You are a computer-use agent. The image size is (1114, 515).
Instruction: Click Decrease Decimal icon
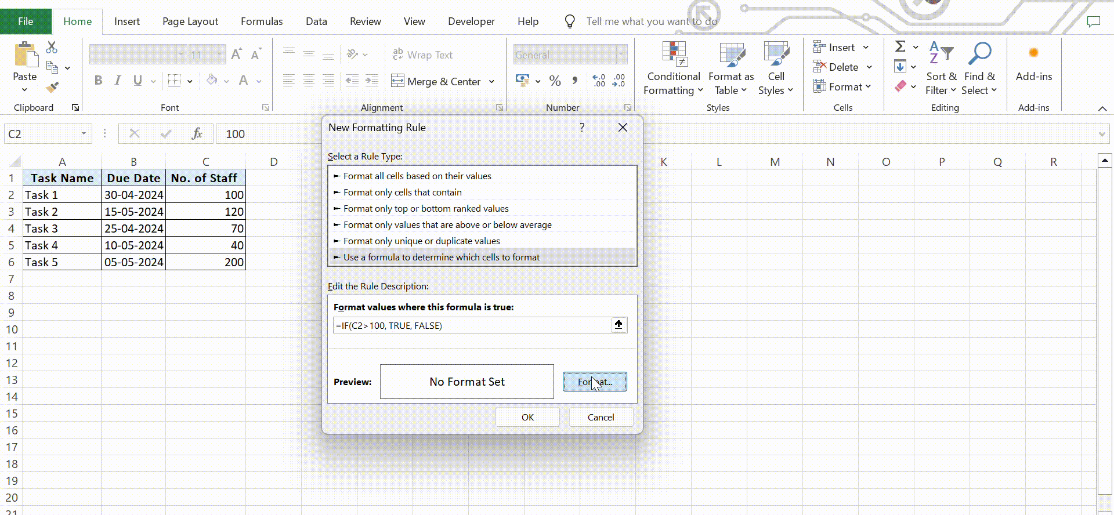pyautogui.click(x=619, y=81)
